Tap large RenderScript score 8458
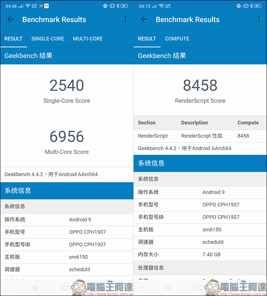This screenshot has height=296, width=267. [x=200, y=85]
